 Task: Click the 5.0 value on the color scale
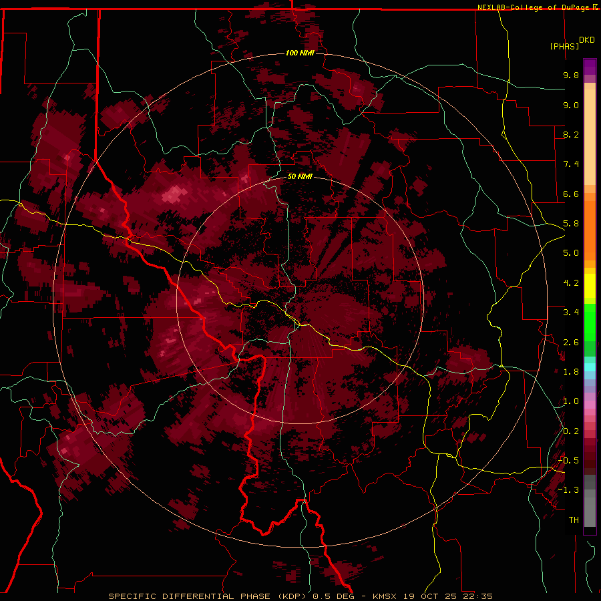pos(571,253)
